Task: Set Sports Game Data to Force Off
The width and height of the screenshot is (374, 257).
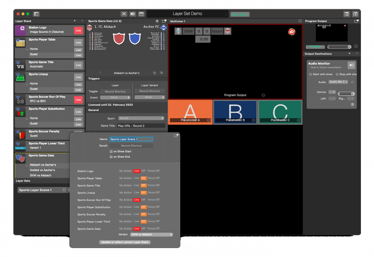Action: pos(153,228)
